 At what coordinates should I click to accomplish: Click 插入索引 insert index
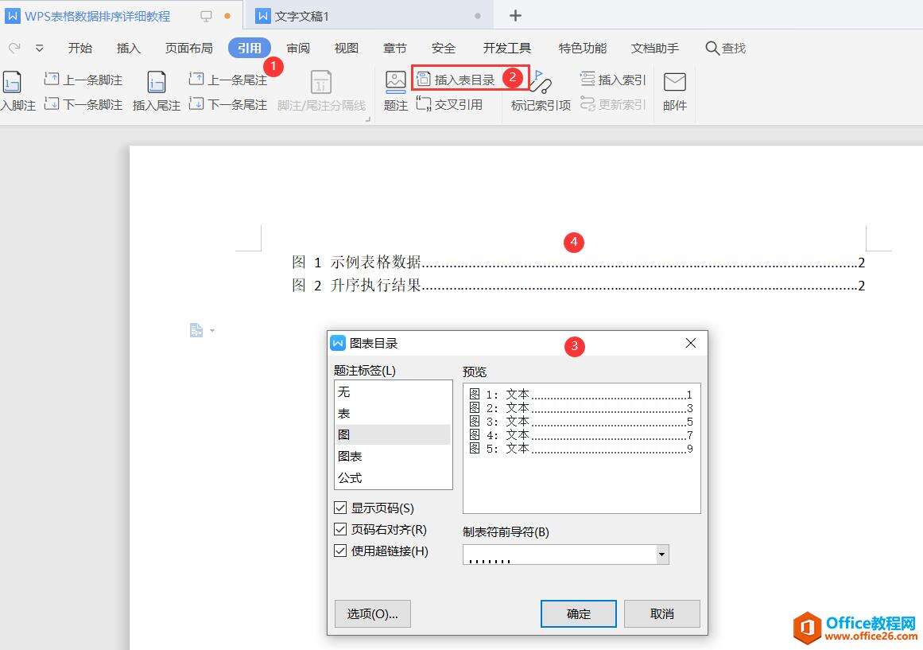click(x=613, y=80)
